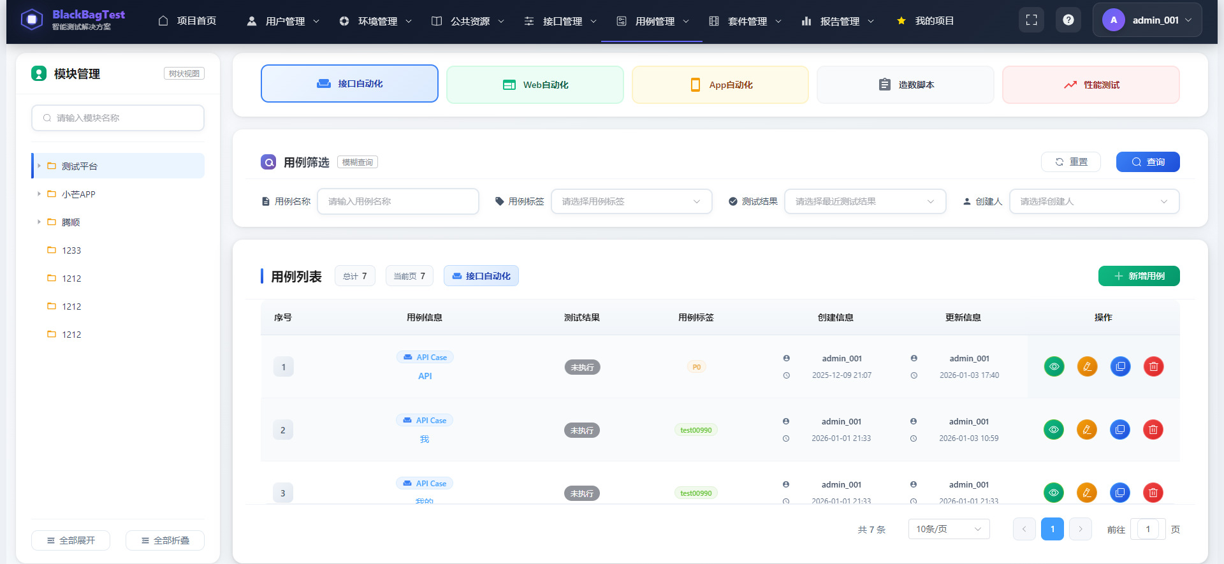Switch to 性能测试 tab
The height and width of the screenshot is (564, 1224).
point(1091,85)
